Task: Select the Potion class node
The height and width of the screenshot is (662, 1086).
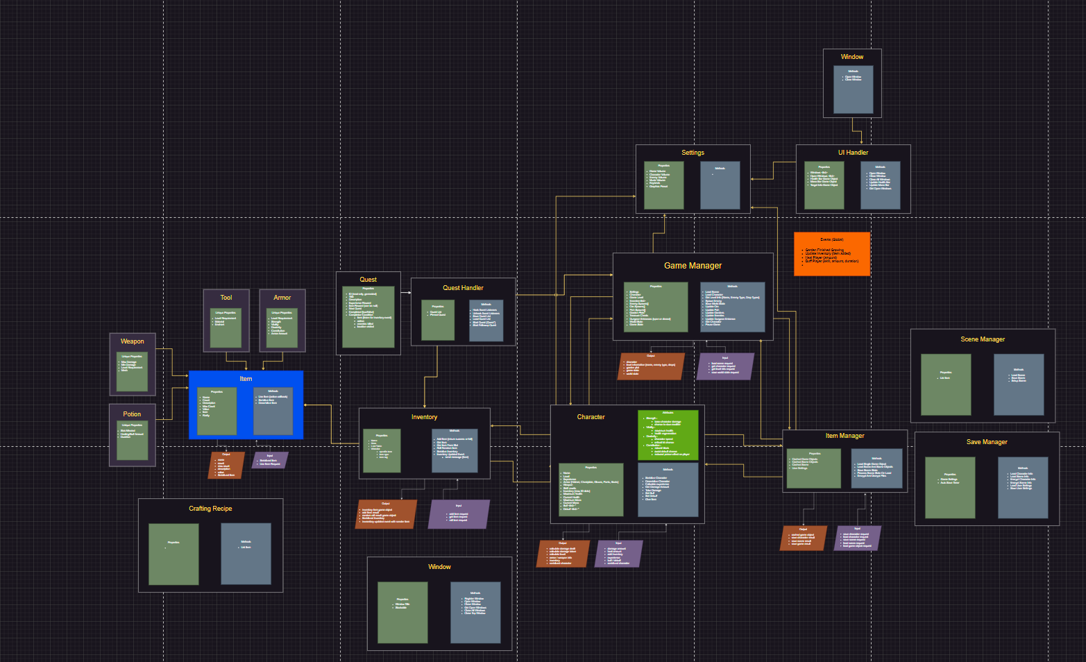Action: click(132, 414)
